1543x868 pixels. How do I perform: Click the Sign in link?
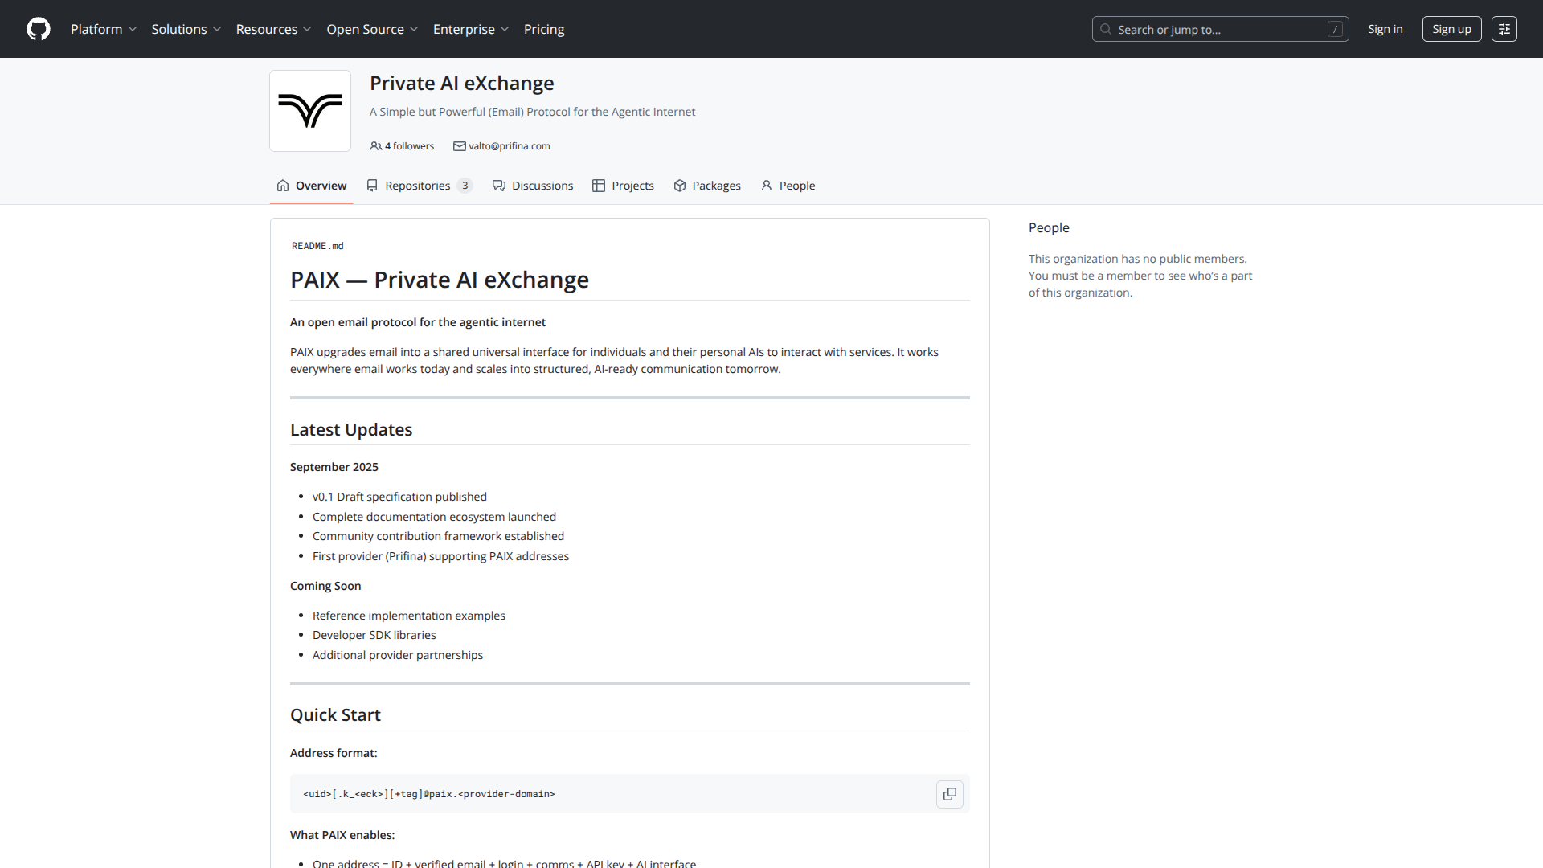(x=1385, y=29)
